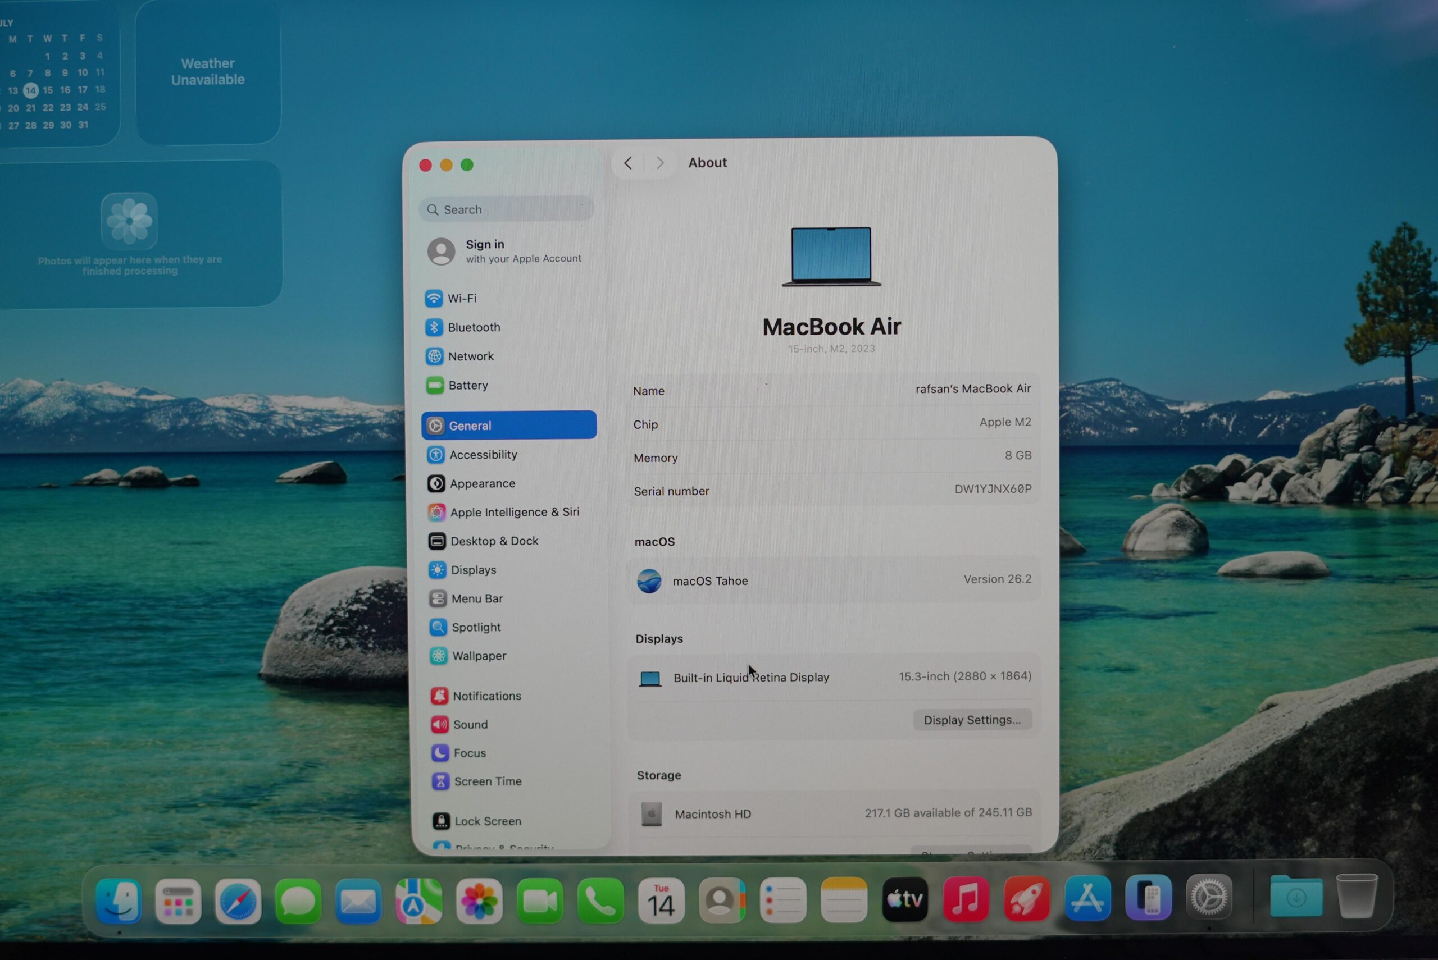Open Safari from the dock
The height and width of the screenshot is (960, 1438).
click(238, 900)
